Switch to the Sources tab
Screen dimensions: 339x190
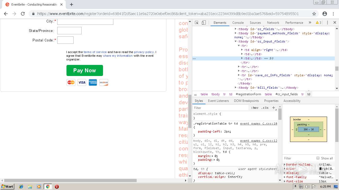[255, 23]
